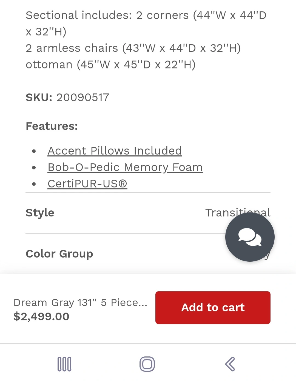Tap the Dream Gray 131'' product title
Image resolution: width=296 pixels, height=383 pixels.
[x=80, y=302]
